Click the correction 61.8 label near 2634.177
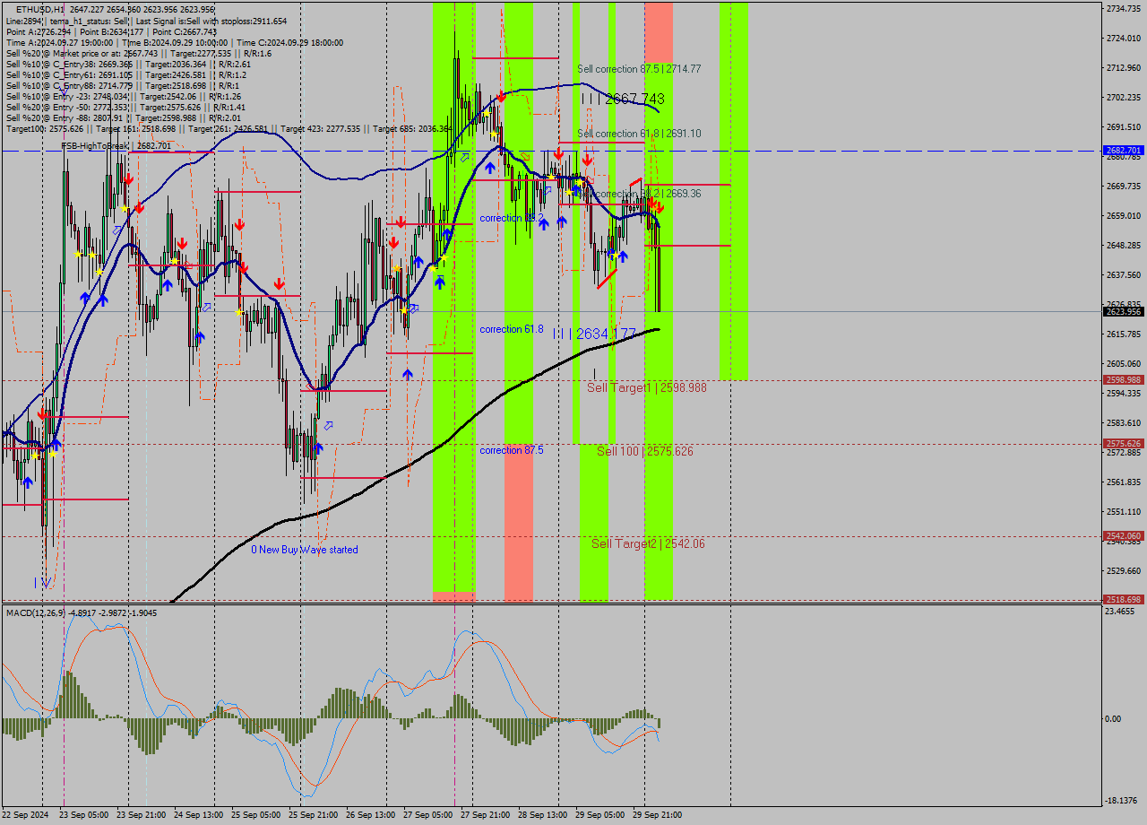This screenshot has height=825, width=1147. point(512,329)
